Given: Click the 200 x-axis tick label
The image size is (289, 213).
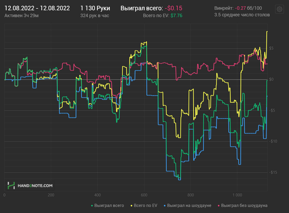Looking at the screenshot, I should pyautogui.click(x=51, y=195).
